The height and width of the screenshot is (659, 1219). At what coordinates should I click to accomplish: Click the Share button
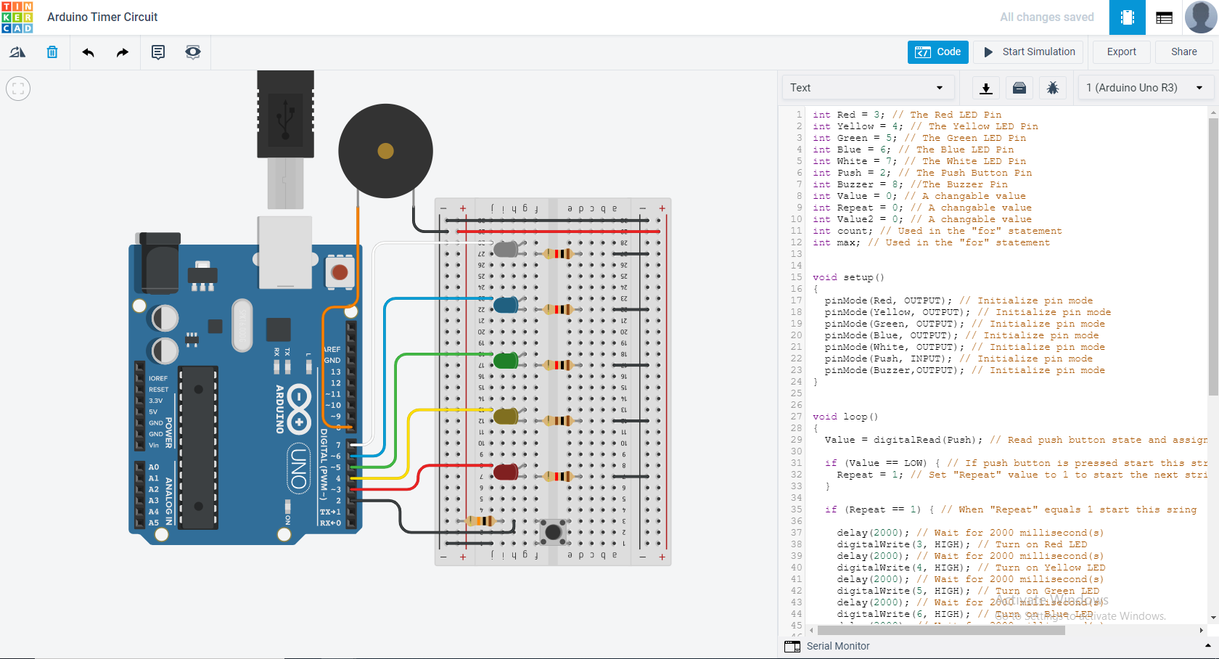click(x=1184, y=52)
